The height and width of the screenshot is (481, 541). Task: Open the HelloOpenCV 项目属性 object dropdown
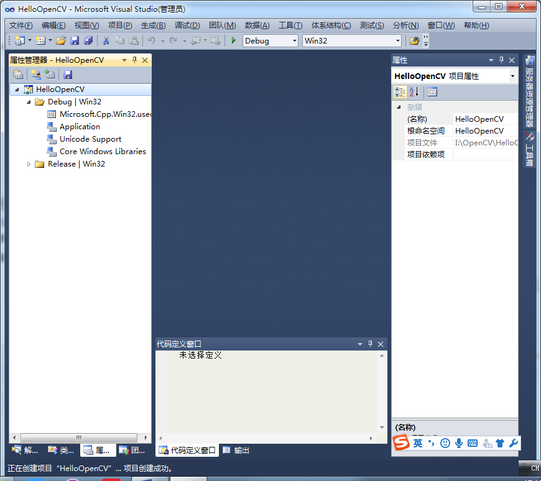click(512, 76)
